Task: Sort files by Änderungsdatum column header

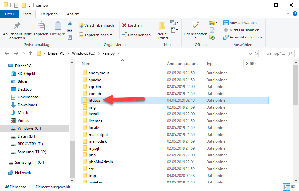Action: [182, 64]
